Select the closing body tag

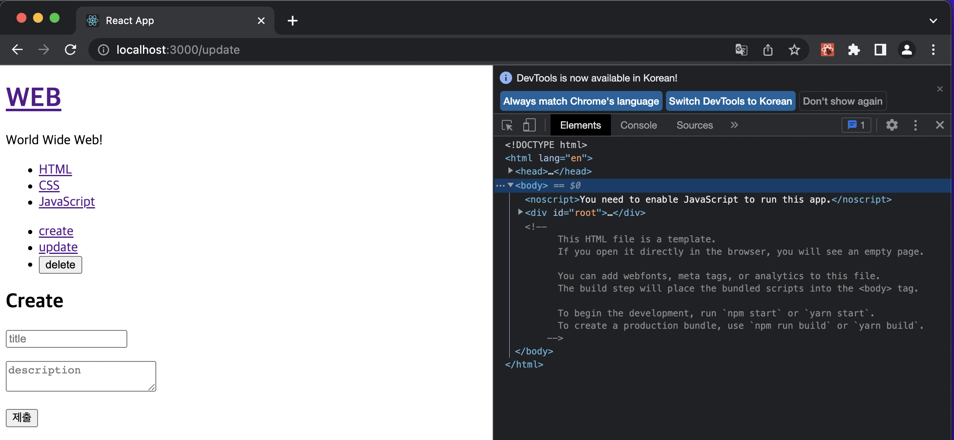pos(534,351)
